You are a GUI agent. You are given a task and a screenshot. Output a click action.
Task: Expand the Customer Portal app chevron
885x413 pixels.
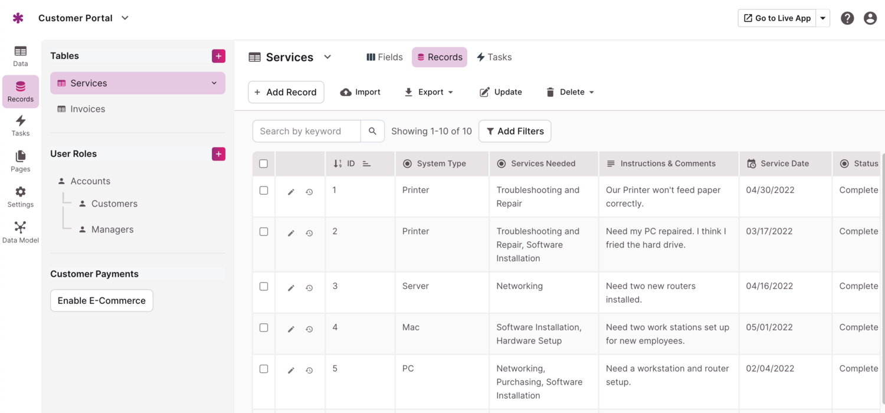pyautogui.click(x=125, y=18)
